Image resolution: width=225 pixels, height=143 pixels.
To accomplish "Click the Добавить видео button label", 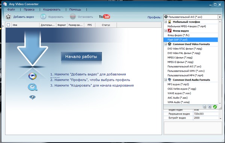I will 24,17.
